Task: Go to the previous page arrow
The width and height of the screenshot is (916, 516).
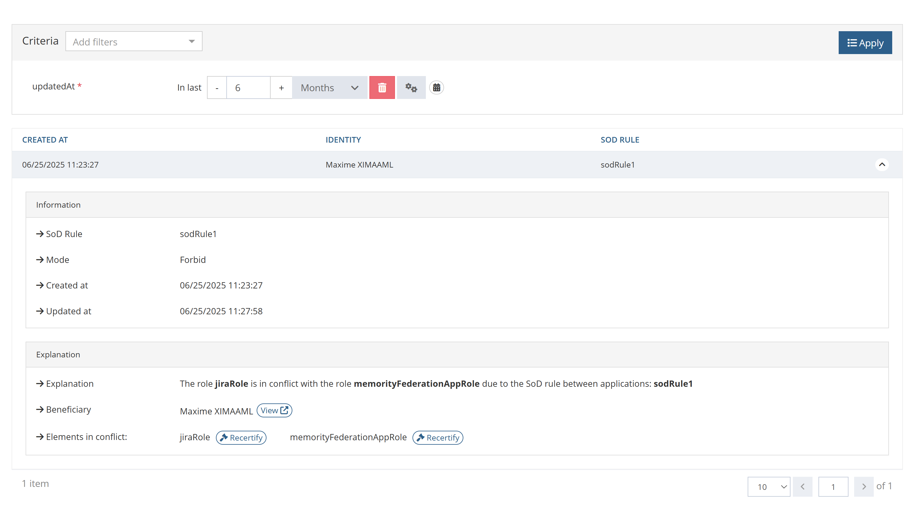Action: click(803, 487)
